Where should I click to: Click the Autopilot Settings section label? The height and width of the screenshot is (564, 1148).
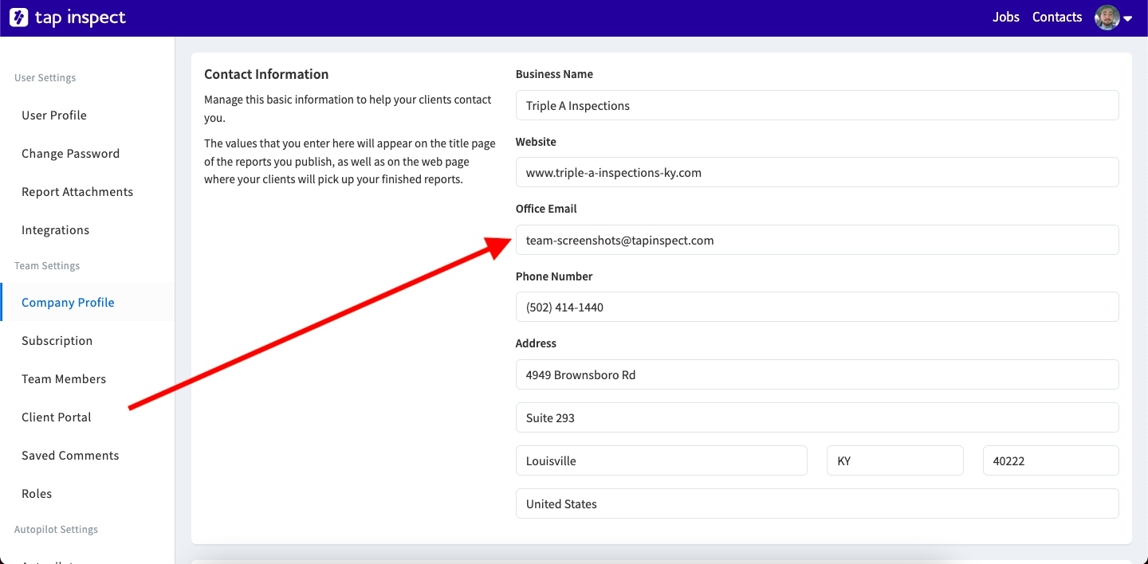pyautogui.click(x=56, y=530)
